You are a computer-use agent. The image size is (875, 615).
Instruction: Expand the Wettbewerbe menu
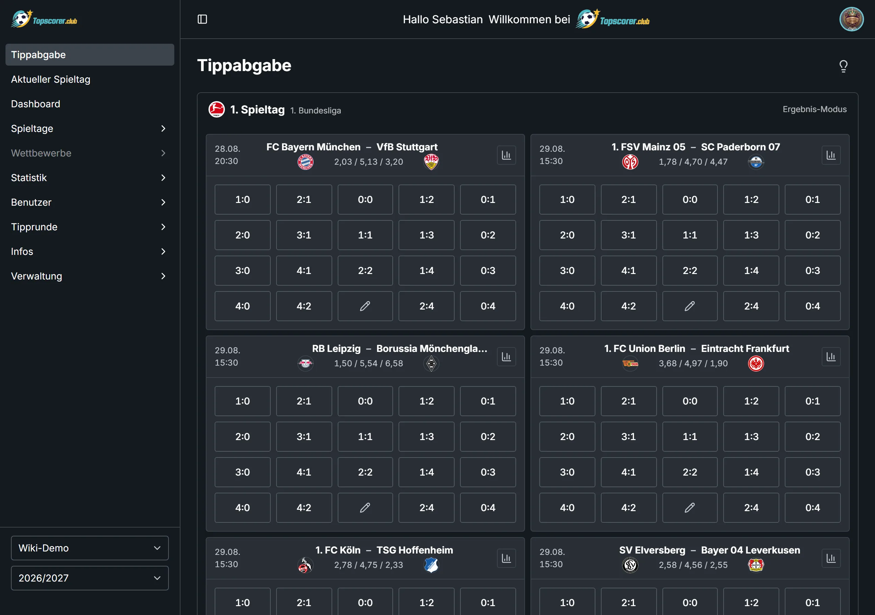[90, 153]
